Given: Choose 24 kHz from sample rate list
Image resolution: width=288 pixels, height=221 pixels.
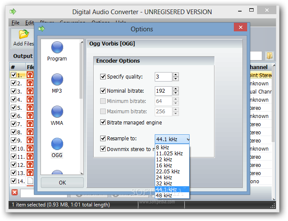Looking at the screenshot, I should pos(172,177).
